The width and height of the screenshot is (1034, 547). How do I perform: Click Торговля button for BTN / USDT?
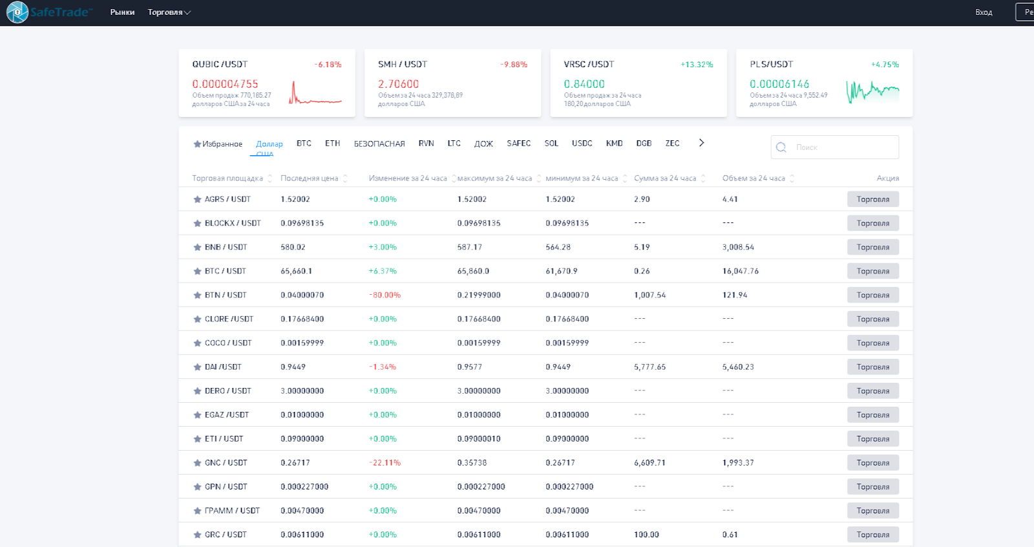[873, 295]
